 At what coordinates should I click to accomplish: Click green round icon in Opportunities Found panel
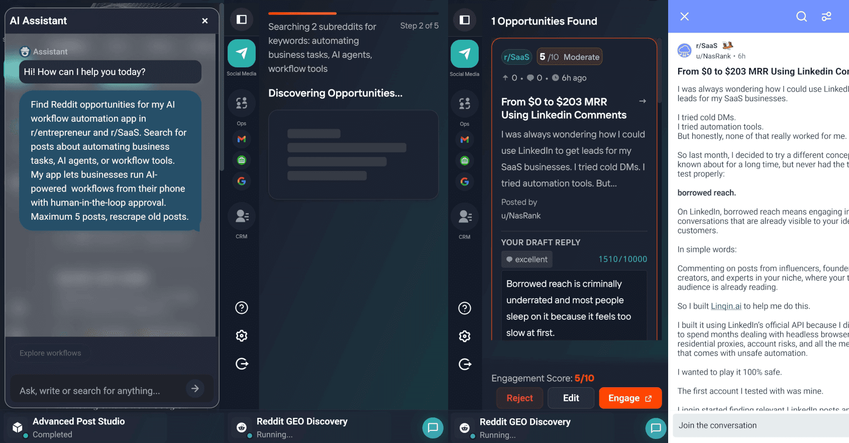click(465, 160)
